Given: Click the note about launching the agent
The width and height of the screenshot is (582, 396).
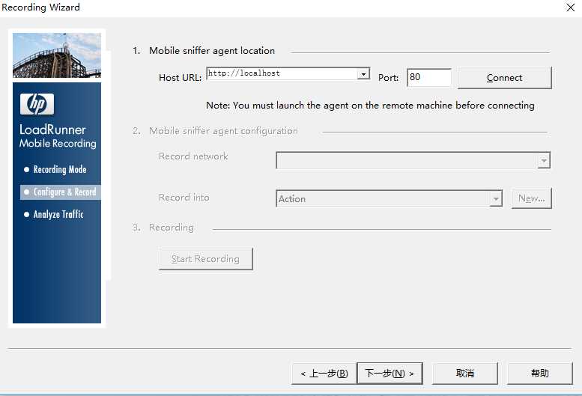Looking at the screenshot, I should [370, 106].
